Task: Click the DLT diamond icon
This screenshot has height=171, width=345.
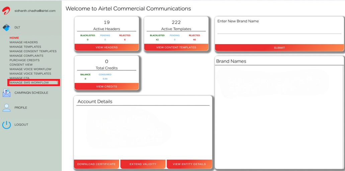Action: point(6,27)
